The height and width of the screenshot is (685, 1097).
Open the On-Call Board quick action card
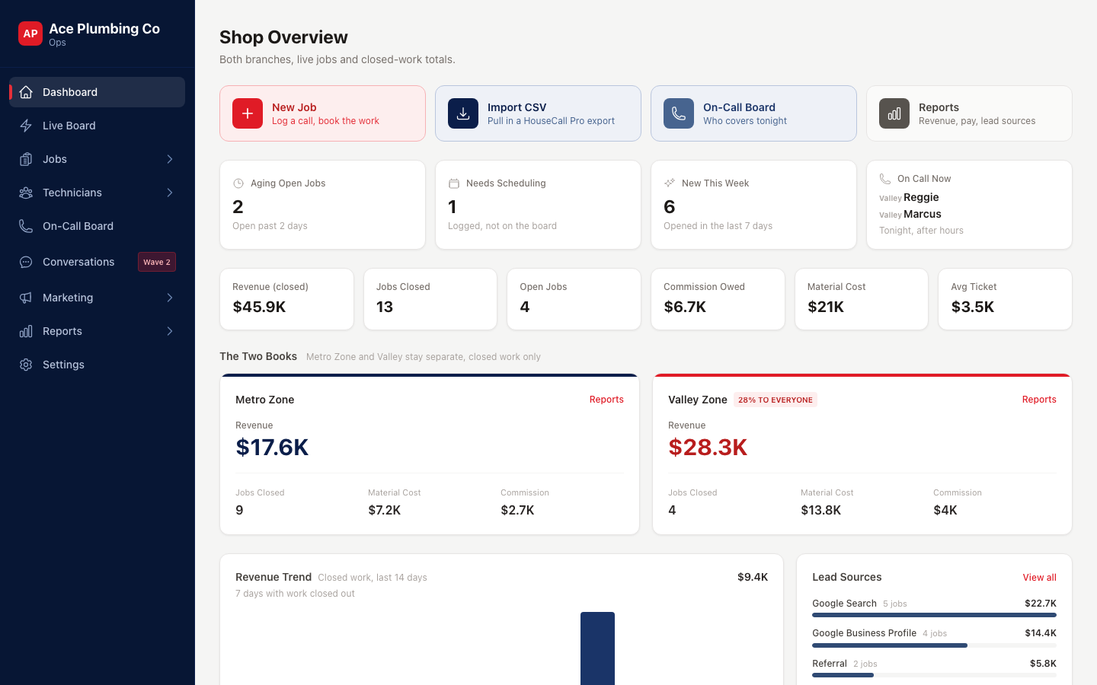(x=753, y=113)
